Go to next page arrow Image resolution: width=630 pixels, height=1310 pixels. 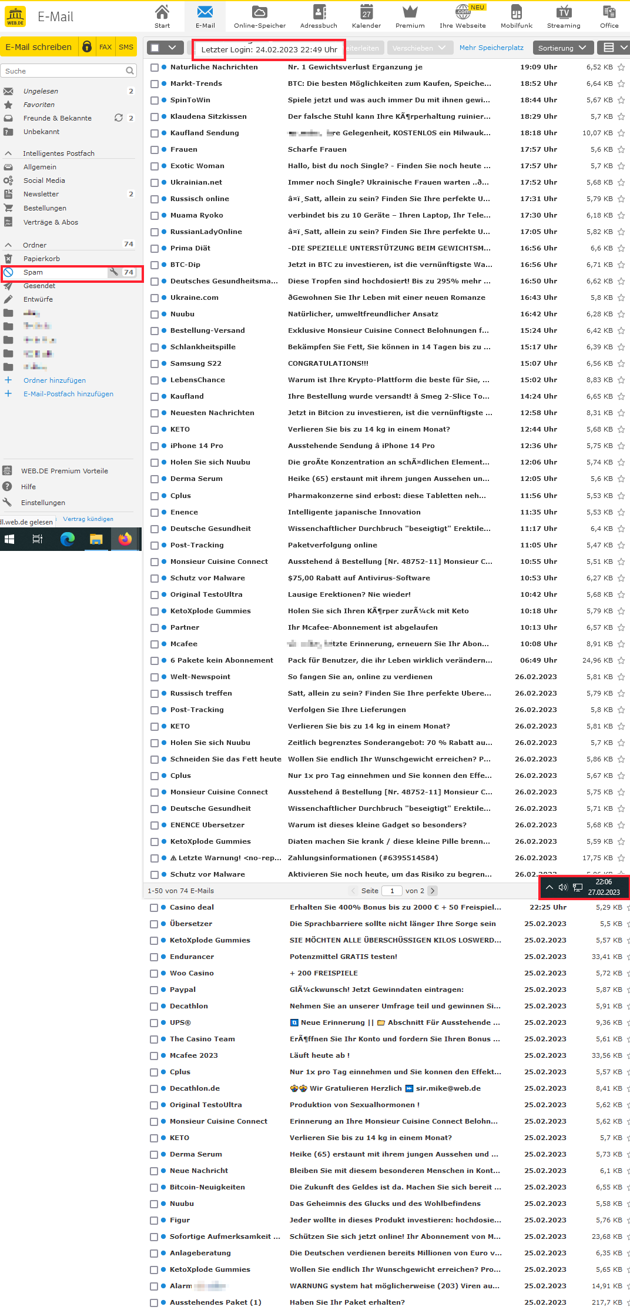click(x=433, y=891)
